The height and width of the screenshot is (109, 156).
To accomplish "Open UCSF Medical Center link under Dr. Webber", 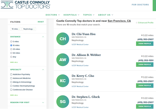I will click(80, 66).
